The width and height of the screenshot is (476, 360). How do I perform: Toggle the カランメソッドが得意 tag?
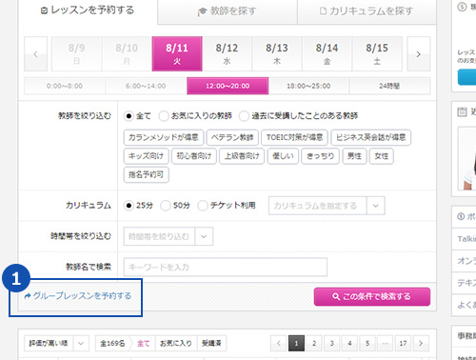164,137
